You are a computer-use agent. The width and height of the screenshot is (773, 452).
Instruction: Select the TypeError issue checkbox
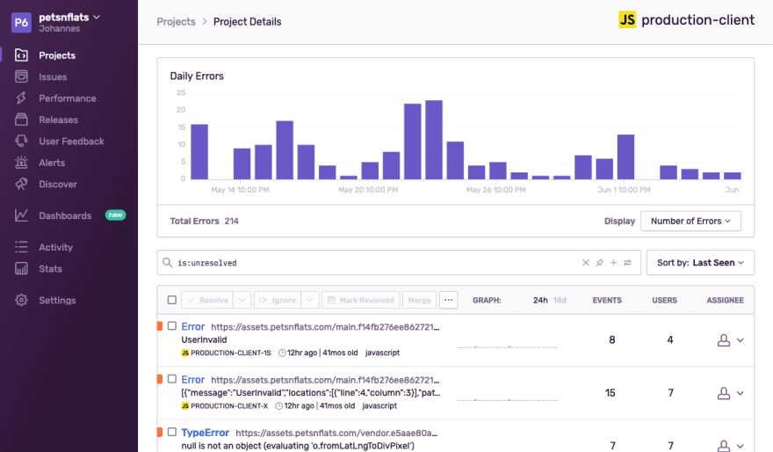pyautogui.click(x=172, y=432)
